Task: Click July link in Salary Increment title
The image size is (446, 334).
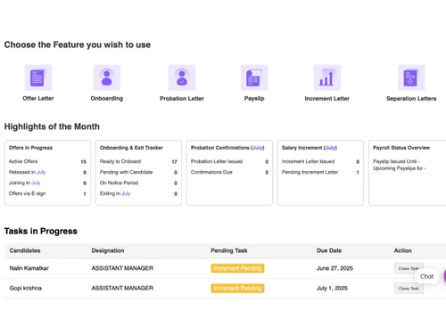Action: click(x=330, y=148)
